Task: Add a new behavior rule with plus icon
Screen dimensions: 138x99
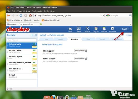Action: pyautogui.click(x=32, y=35)
